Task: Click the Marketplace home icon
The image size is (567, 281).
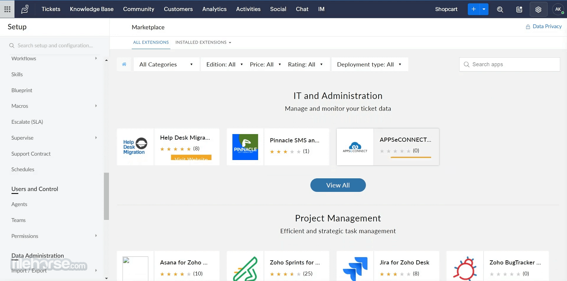Action: [124, 64]
